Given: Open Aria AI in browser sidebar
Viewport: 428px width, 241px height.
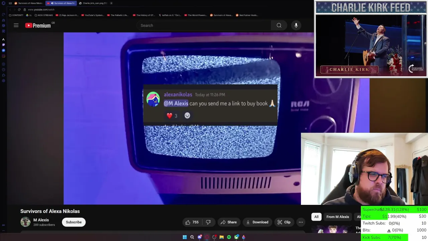Looking at the screenshot, I should 3,39.
